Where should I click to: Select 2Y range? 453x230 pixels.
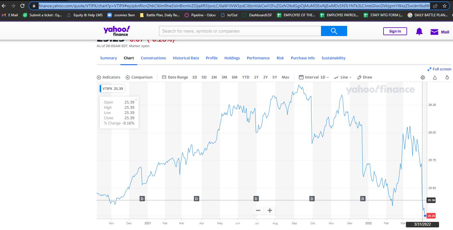pos(265,77)
